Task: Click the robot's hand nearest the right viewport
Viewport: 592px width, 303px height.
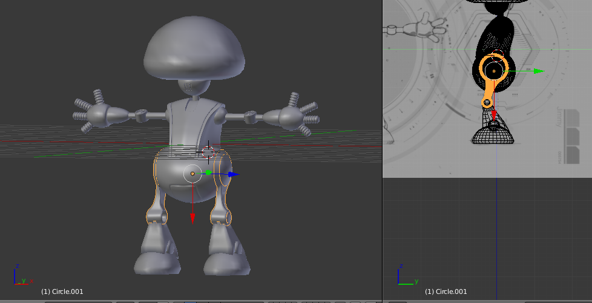Action: coord(292,114)
